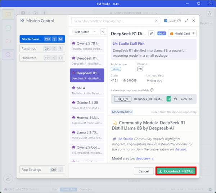Select the Qwen2.5 Coder 14B entry
The width and height of the screenshot is (216, 193).
87,150
